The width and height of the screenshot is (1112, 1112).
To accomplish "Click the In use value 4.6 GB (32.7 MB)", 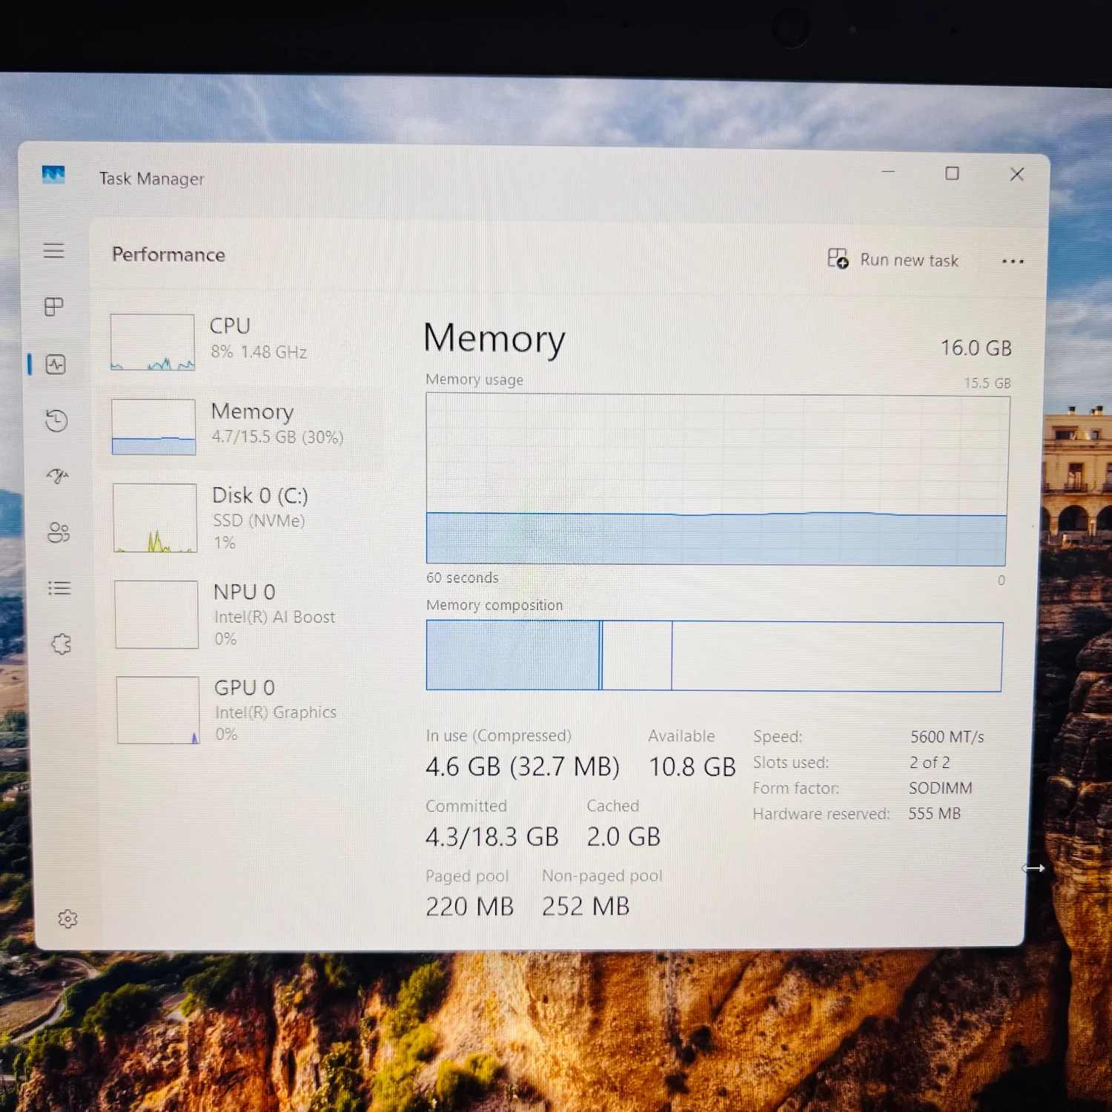I will pyautogui.click(x=523, y=767).
